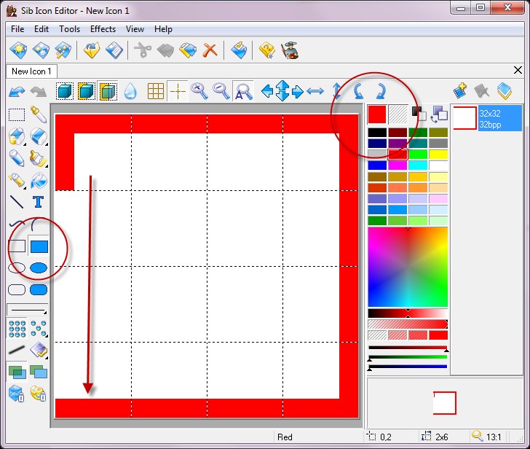Click the red foreground color box
The image size is (530, 449).
coord(376,114)
